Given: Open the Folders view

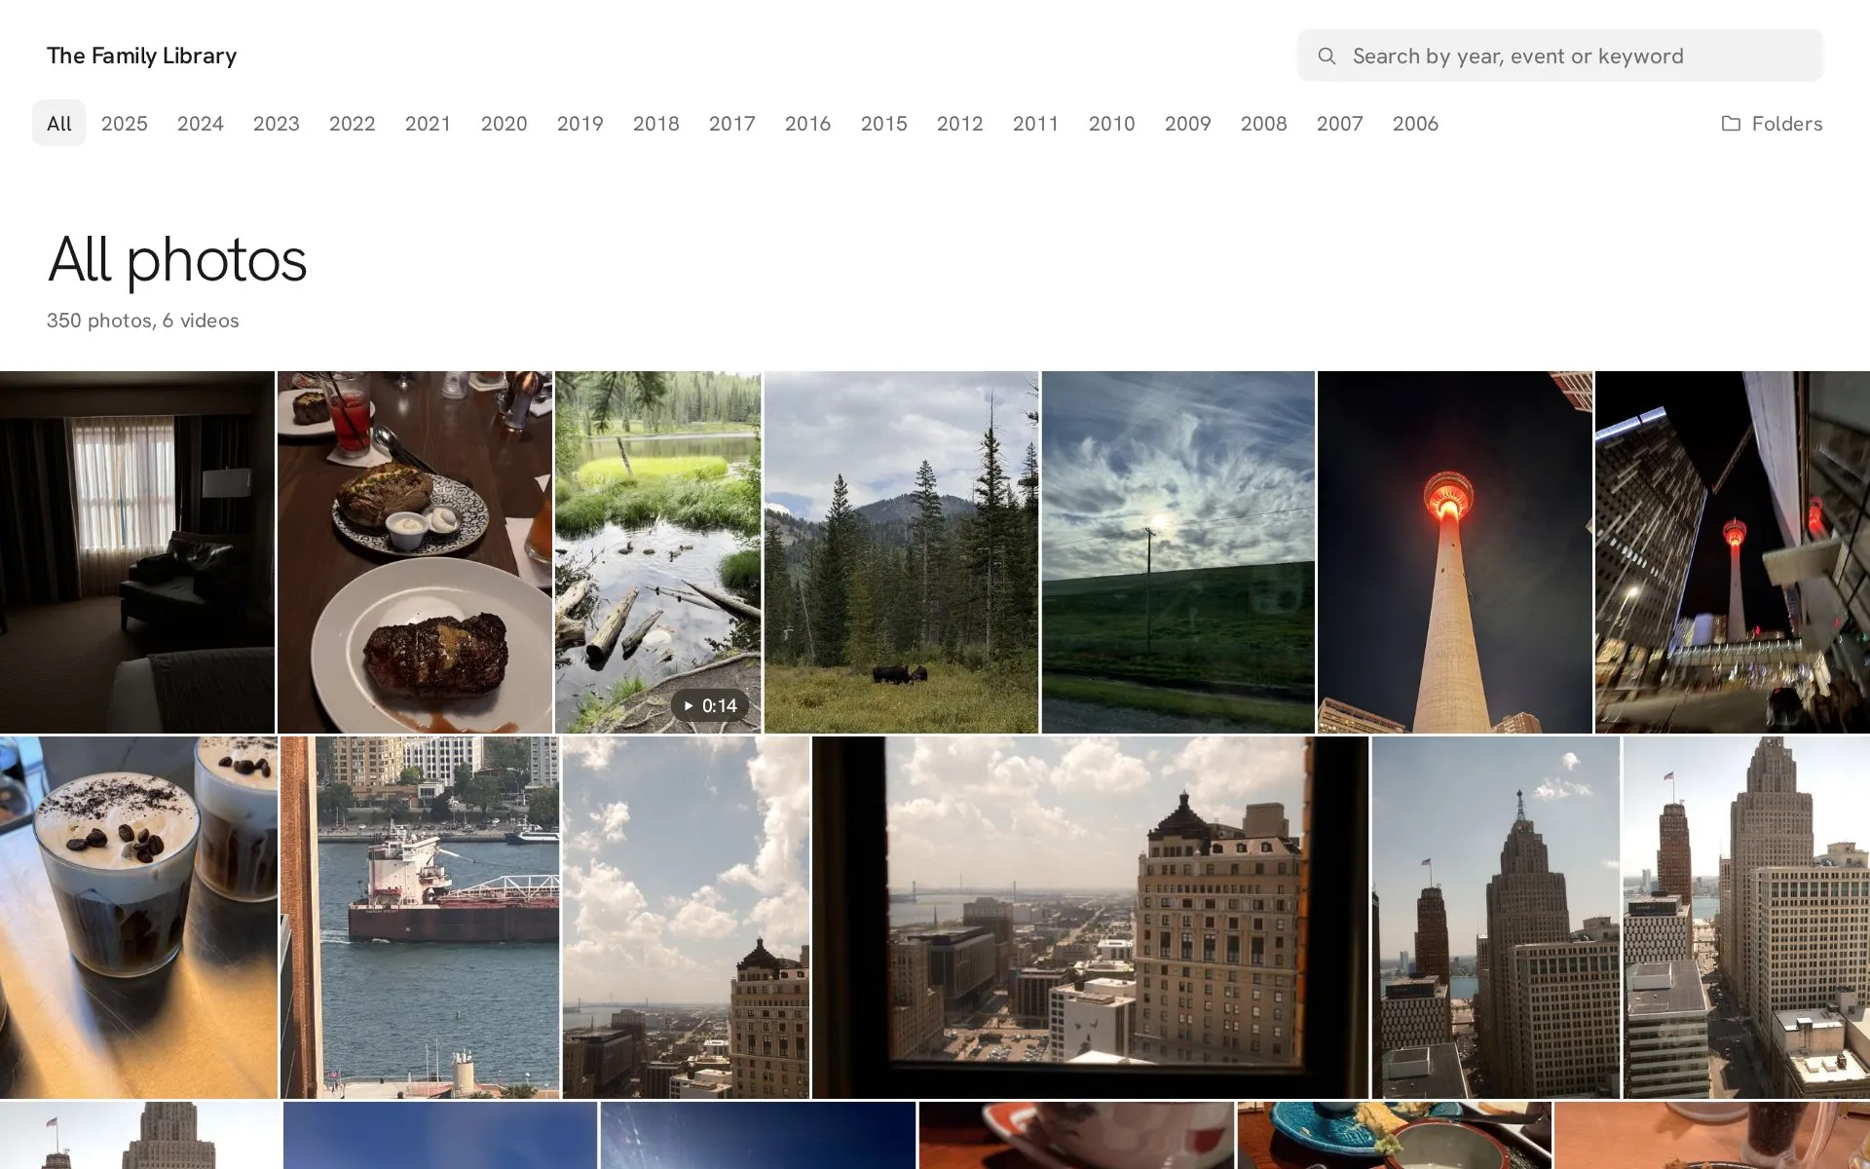Looking at the screenshot, I should (x=1772, y=124).
